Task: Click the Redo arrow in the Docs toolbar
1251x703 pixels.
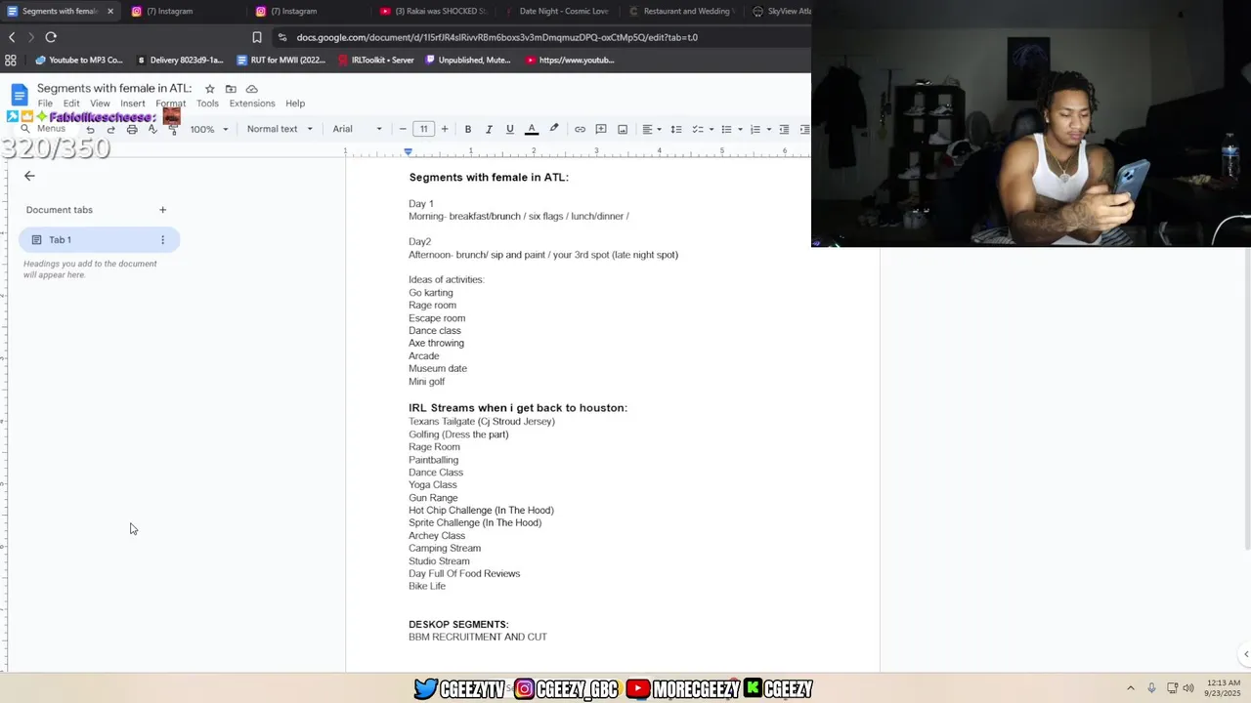Action: point(110,129)
